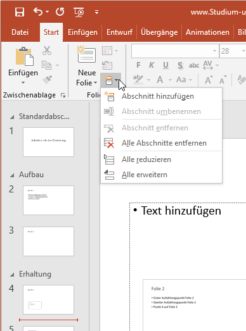The image size is (246, 331).
Task: Choose Alle Abschnitte entfernen
Action: 162,143
